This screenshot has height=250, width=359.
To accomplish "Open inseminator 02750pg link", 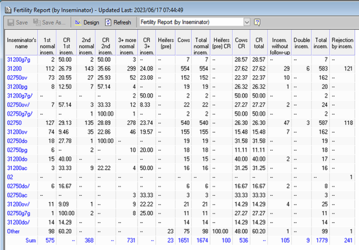I will (17, 150).
